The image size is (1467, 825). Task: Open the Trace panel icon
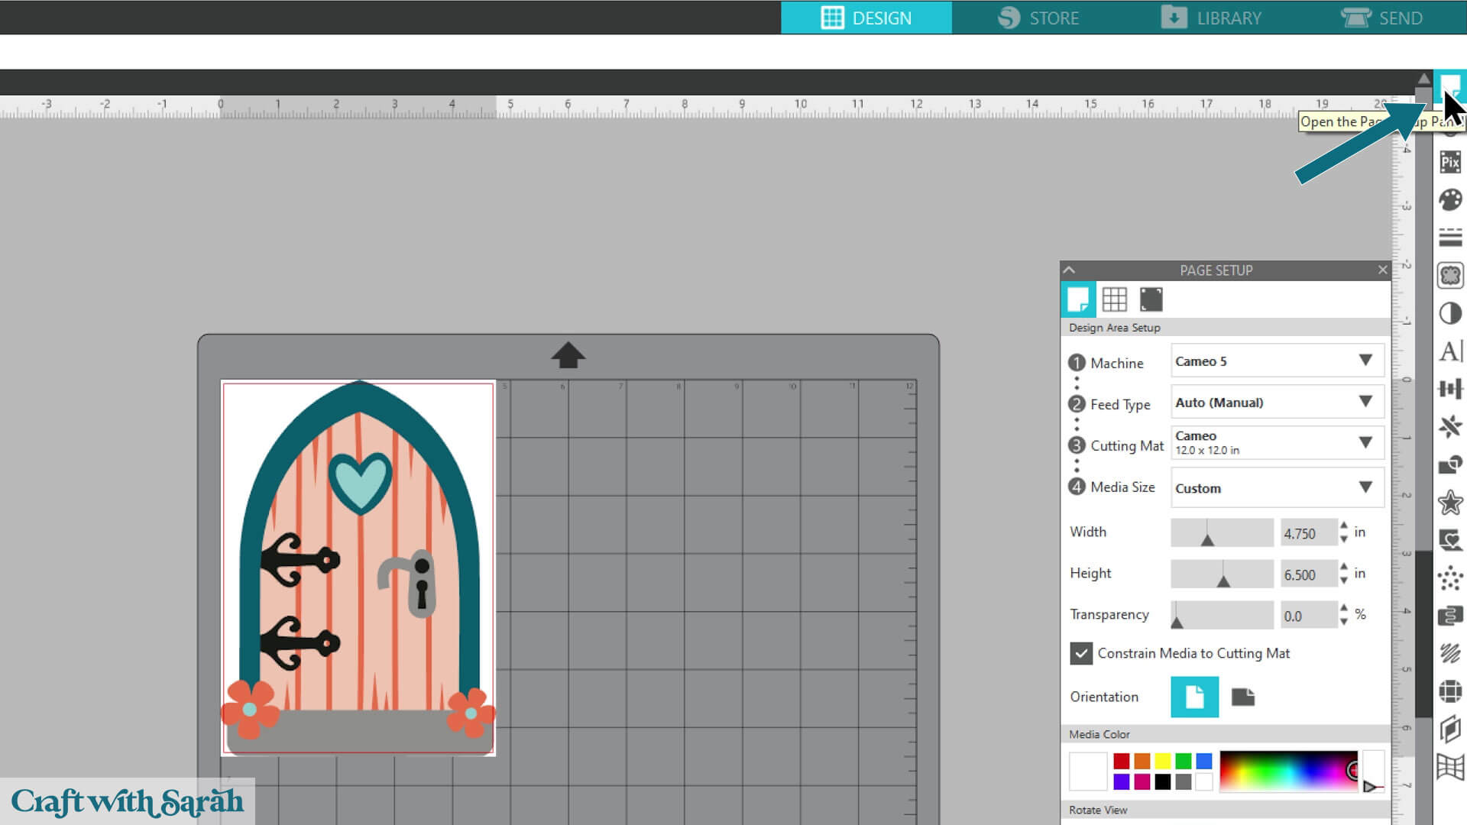click(x=1449, y=276)
